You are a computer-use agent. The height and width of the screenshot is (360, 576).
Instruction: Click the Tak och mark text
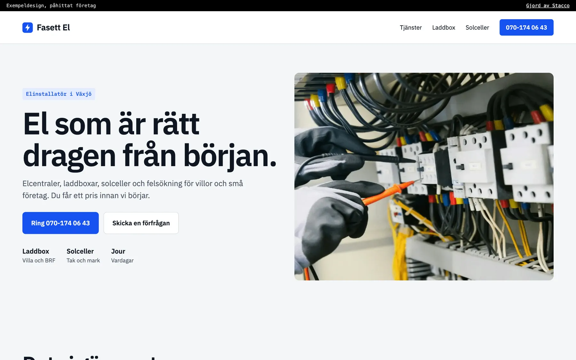pos(83,260)
